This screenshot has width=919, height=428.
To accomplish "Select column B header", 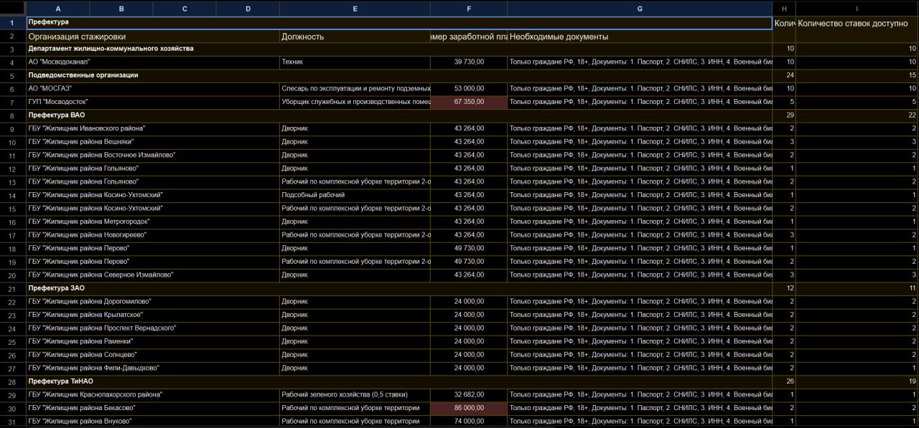I will pyautogui.click(x=121, y=9).
